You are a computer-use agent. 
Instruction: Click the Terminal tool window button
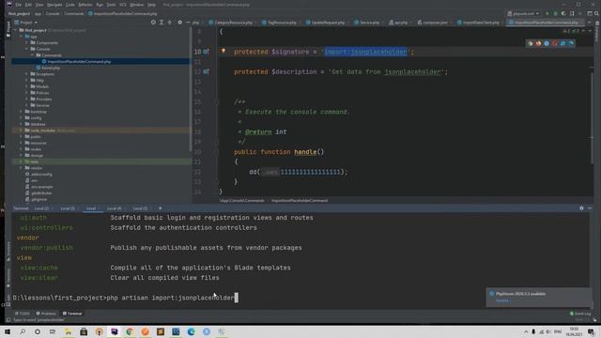pyautogui.click(x=72, y=314)
